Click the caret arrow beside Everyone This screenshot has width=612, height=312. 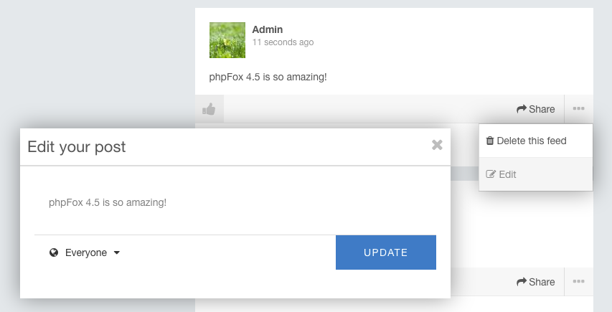pyautogui.click(x=116, y=252)
